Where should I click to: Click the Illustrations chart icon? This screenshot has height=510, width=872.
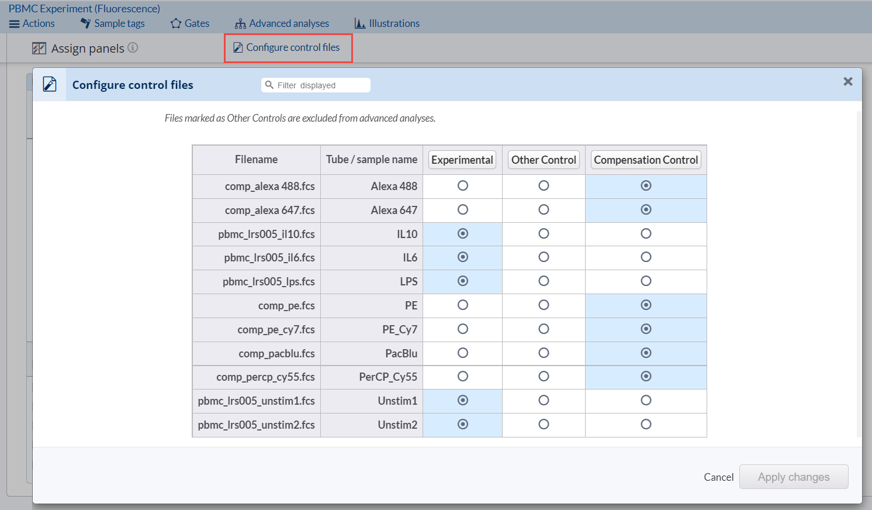point(360,23)
